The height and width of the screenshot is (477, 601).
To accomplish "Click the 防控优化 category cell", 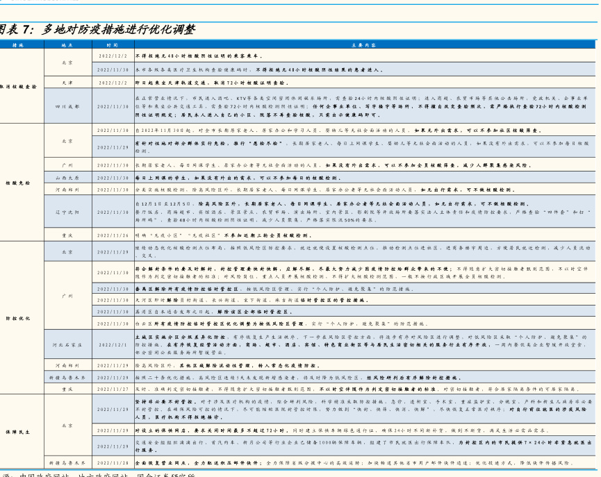I will [x=22, y=318].
